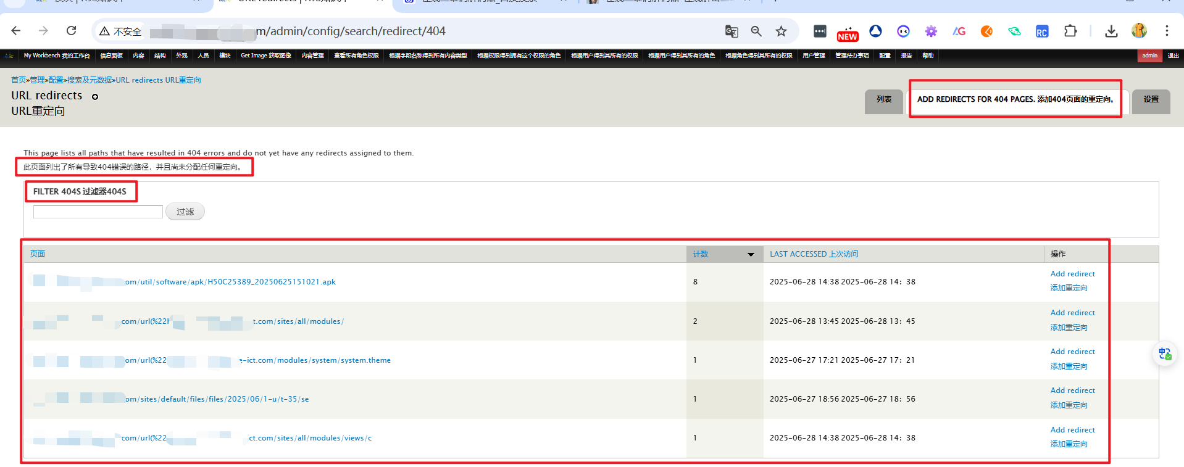Open the extensions puzzle-piece menu
Image resolution: width=1184 pixels, height=467 pixels.
[1070, 31]
